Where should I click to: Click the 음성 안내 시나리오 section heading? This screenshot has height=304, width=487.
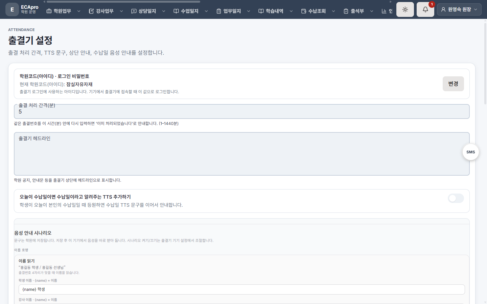pos(33,233)
